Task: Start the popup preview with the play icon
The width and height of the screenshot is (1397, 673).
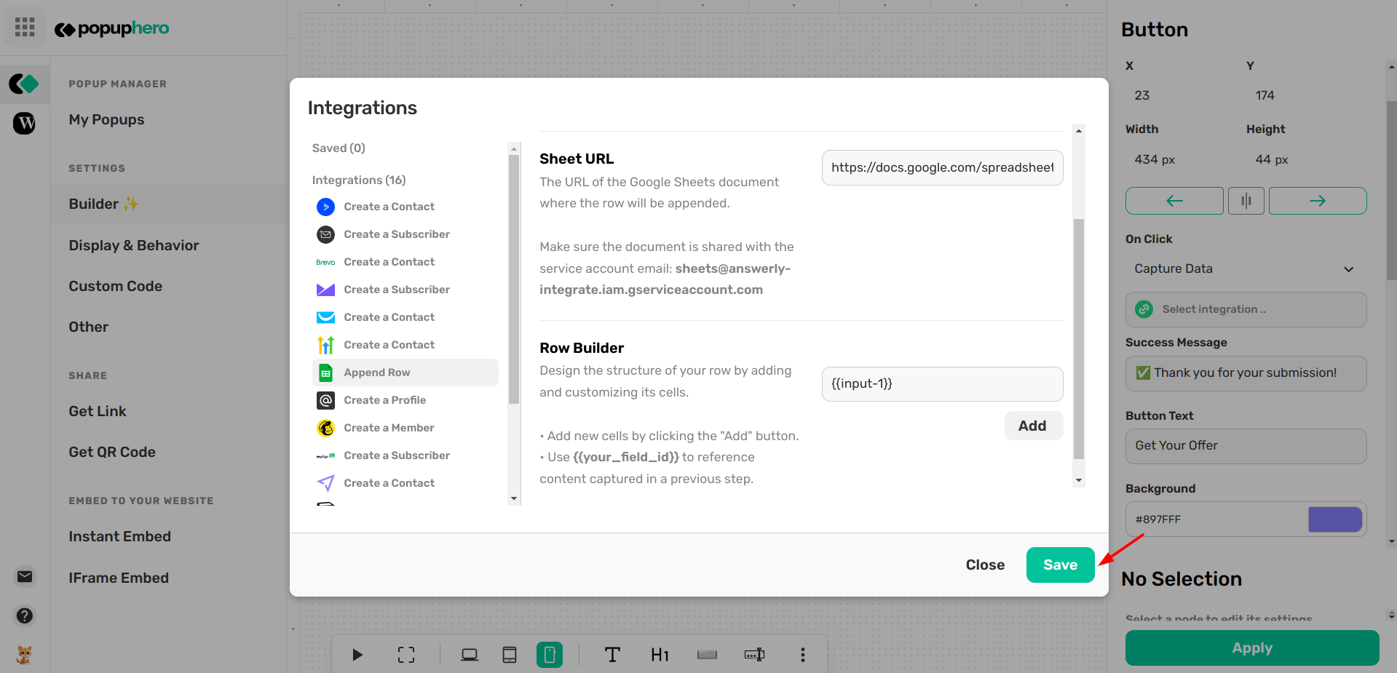Action: coord(356,654)
